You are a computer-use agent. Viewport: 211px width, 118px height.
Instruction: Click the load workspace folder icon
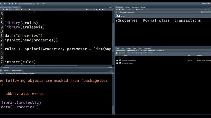[x=117, y=10]
